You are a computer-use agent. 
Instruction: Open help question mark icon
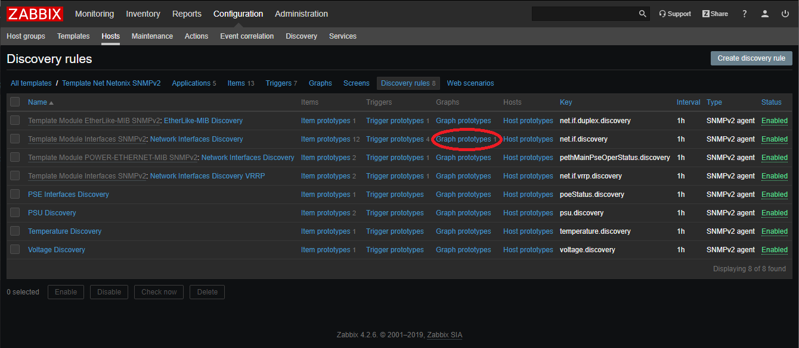(744, 14)
